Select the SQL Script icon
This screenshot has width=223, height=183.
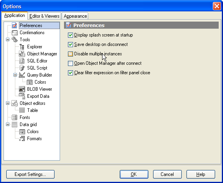(22, 68)
